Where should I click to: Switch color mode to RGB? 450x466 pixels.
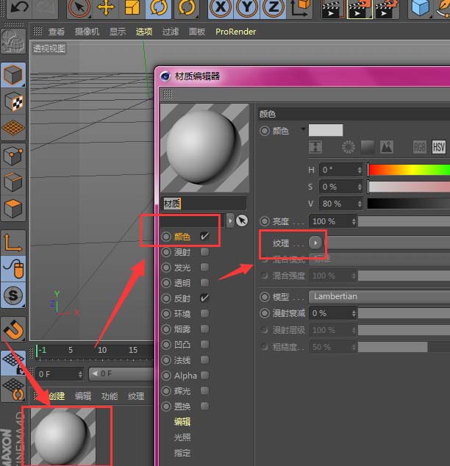coord(419,147)
